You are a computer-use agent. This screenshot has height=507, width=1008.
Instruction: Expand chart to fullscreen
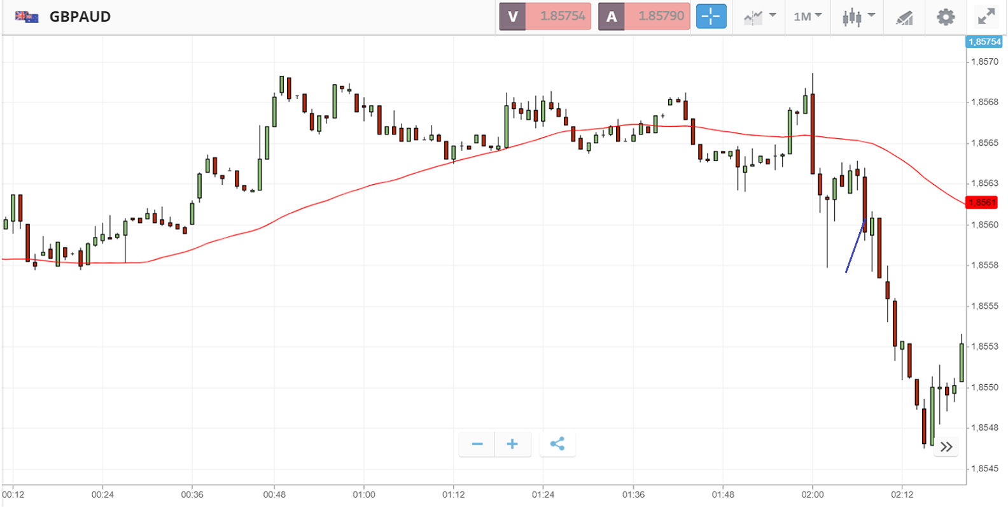986,17
